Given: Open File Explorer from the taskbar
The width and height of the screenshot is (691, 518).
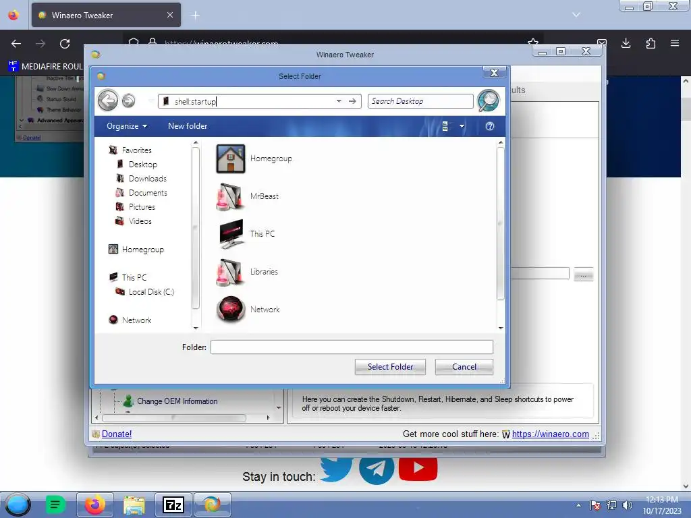Looking at the screenshot, I should 134,505.
